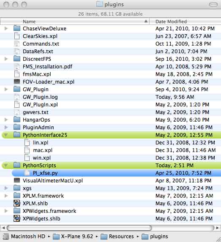The height and width of the screenshot is (242, 221).
Task: Click the window title proxy folder icon
Action: (99, 4)
